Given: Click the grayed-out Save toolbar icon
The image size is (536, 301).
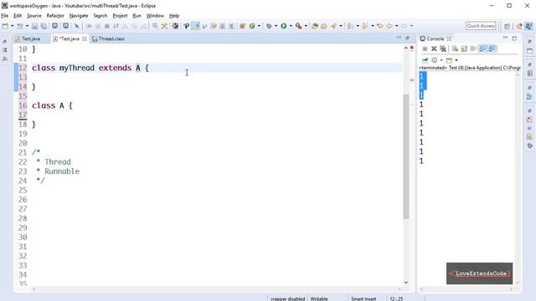Looking at the screenshot, I should tap(34, 26).
